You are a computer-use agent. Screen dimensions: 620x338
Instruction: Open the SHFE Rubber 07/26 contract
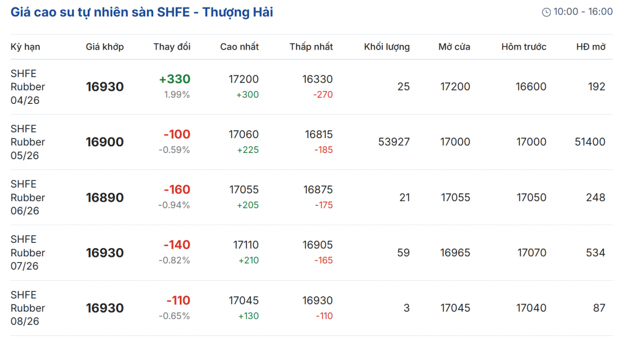tap(27, 253)
